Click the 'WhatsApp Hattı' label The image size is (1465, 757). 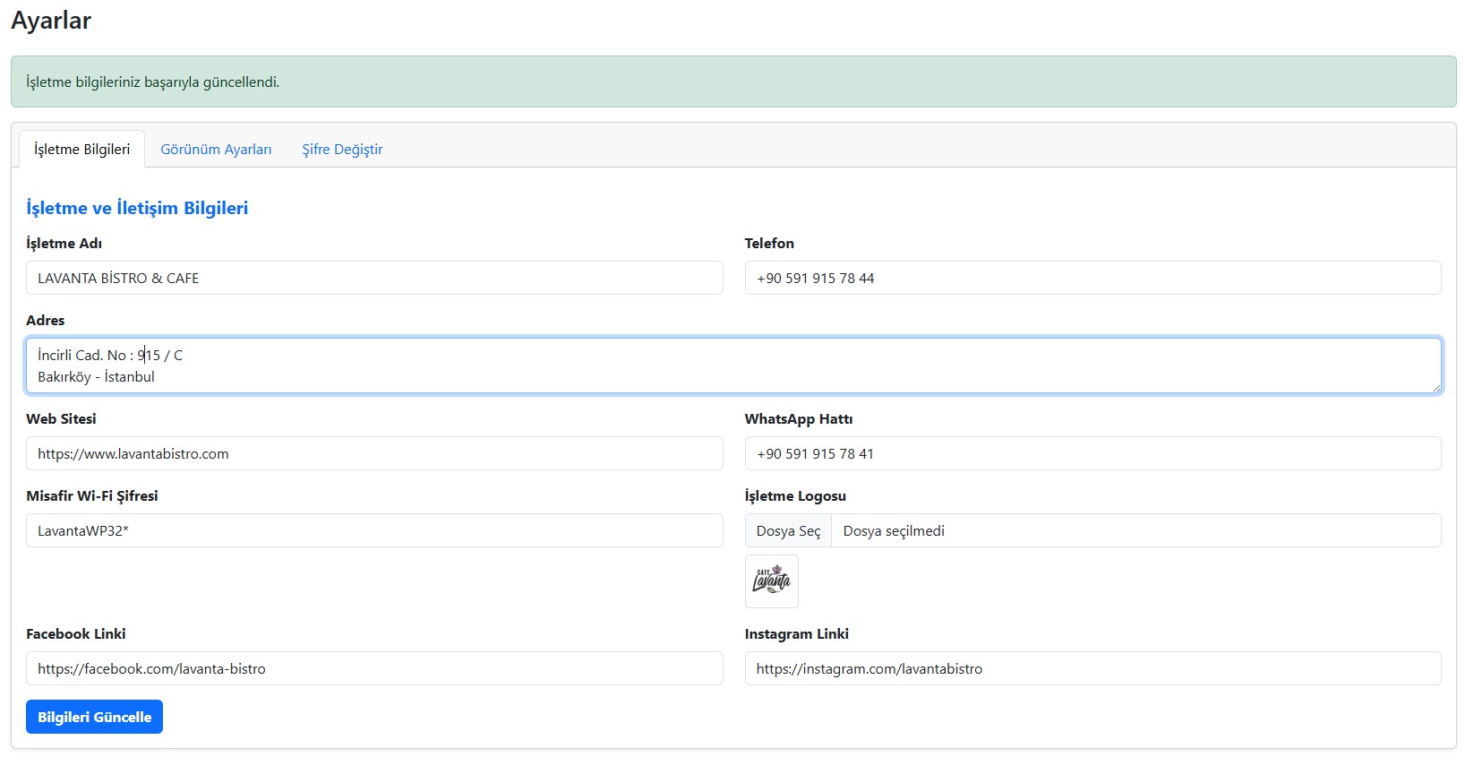pyautogui.click(x=799, y=418)
